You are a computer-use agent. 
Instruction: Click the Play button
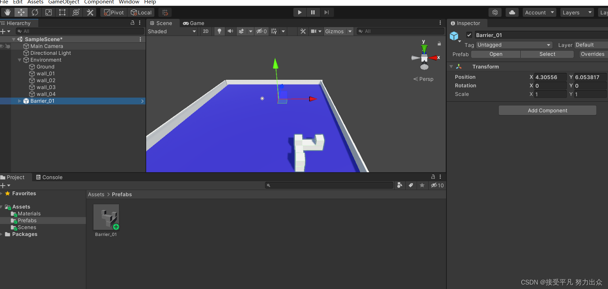300,13
